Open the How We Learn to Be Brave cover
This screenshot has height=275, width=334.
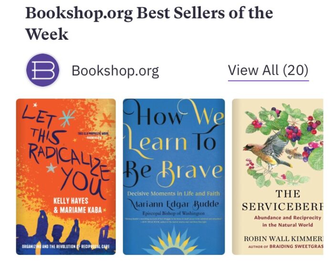point(174,176)
